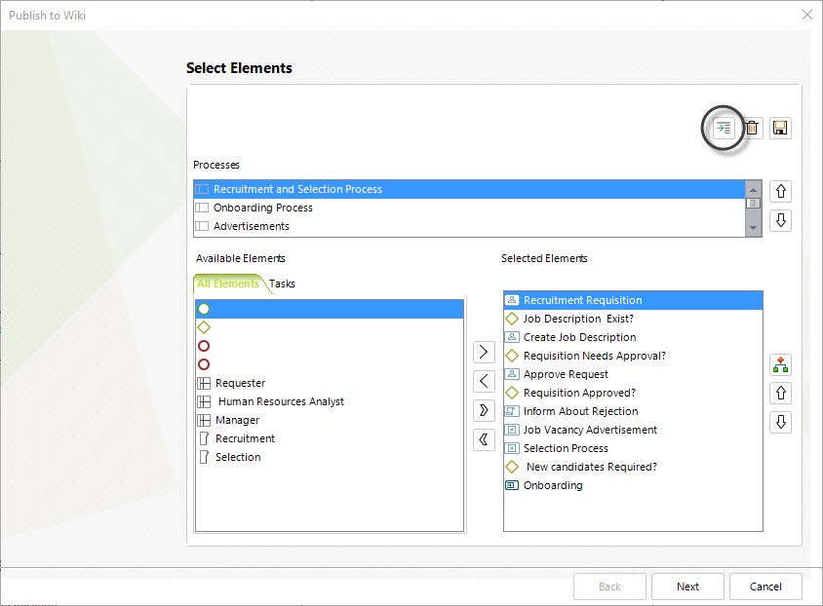Switch to the All Elements tab
Viewport: 823px width, 606px height.
pyautogui.click(x=228, y=284)
